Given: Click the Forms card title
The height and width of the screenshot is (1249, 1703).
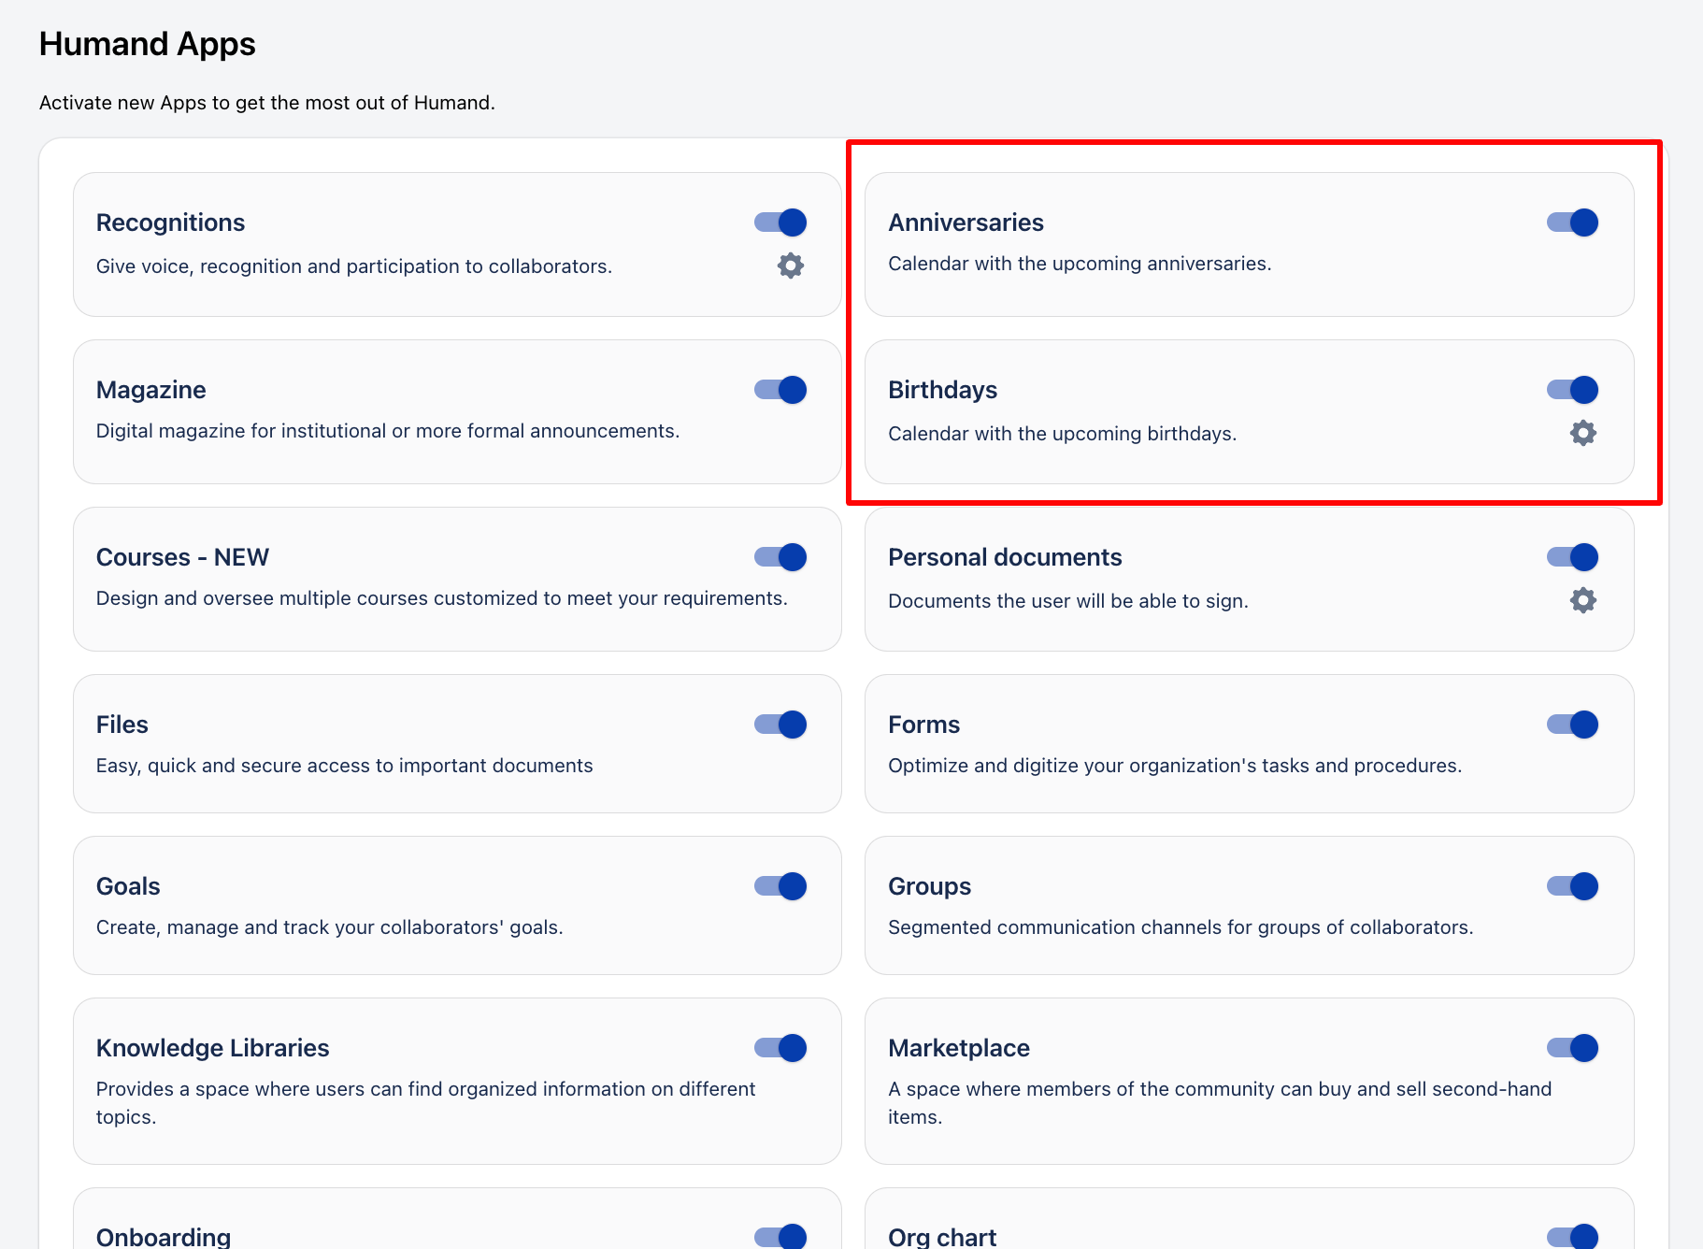Looking at the screenshot, I should [x=923, y=725].
